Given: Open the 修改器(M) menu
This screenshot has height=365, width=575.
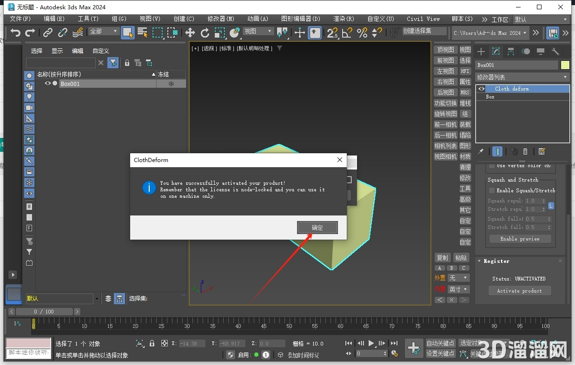Looking at the screenshot, I should point(221,19).
